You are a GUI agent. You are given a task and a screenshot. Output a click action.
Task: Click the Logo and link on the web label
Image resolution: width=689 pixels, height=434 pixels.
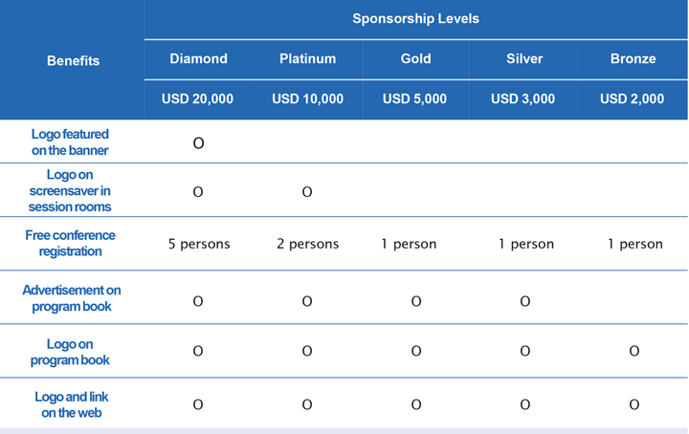72,404
